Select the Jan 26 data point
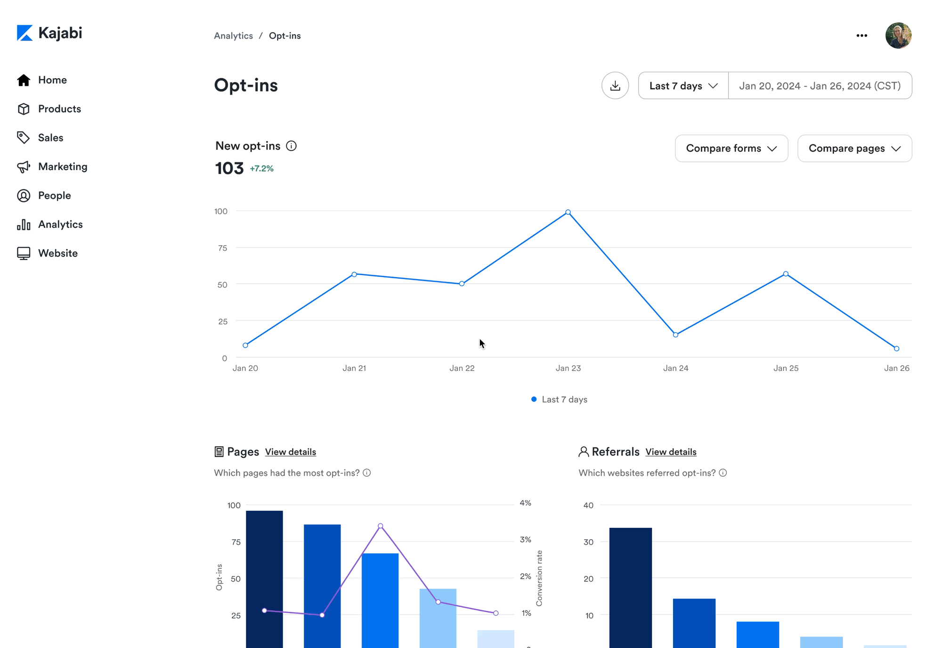This screenshot has width=942, height=648. (896, 349)
